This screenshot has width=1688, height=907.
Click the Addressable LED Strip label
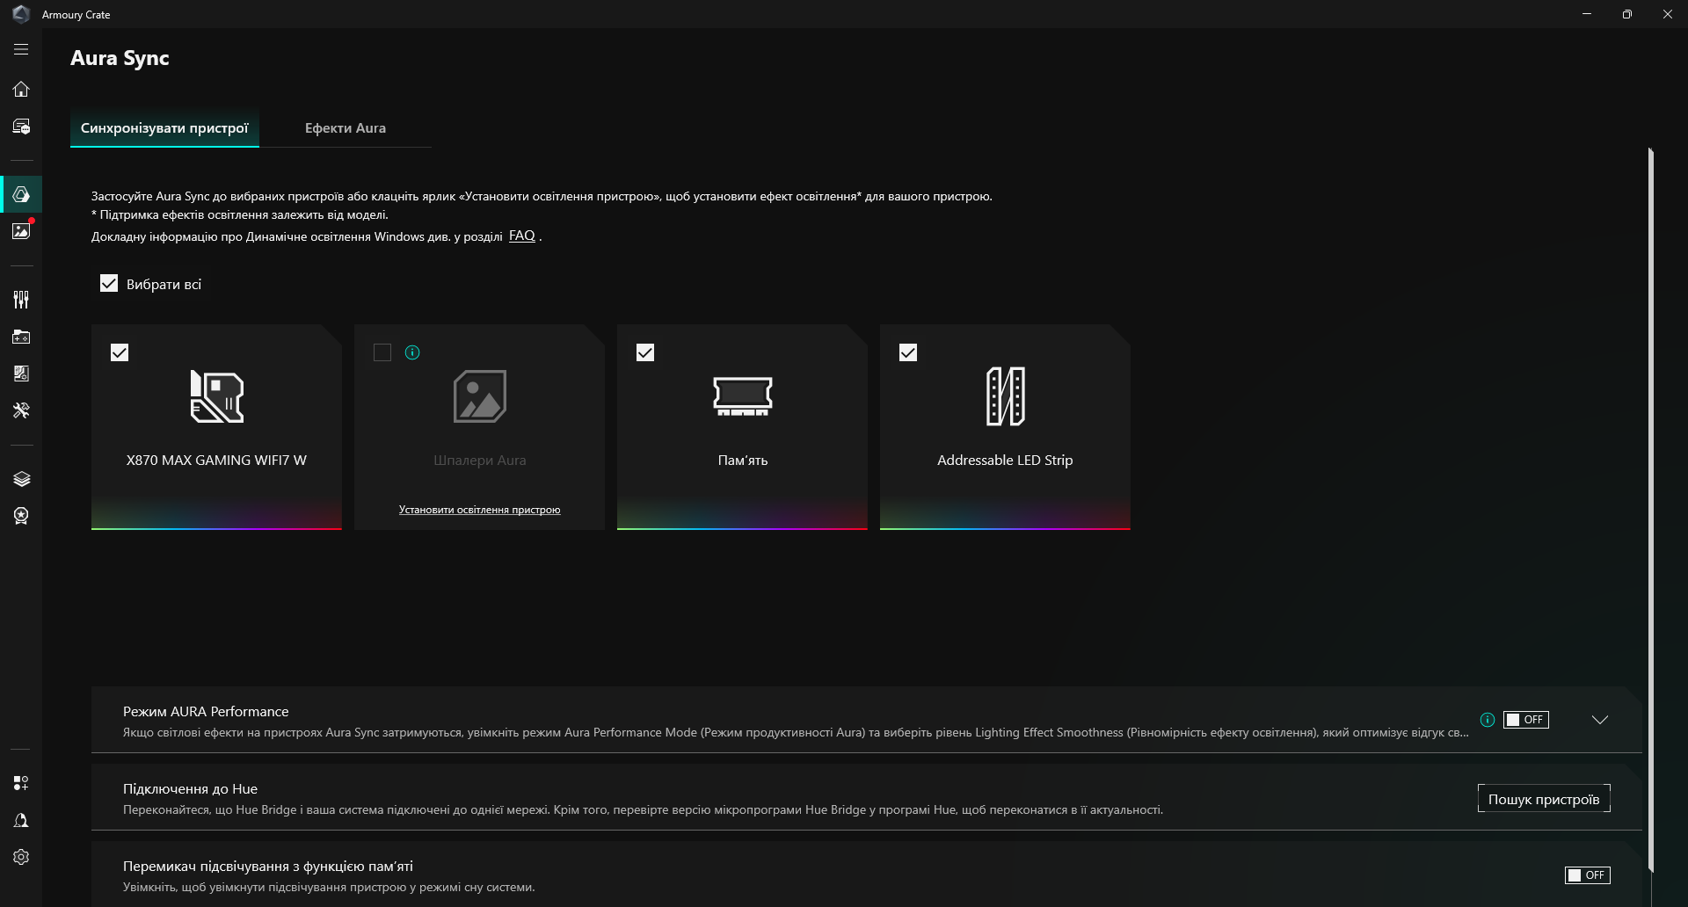(x=1005, y=461)
